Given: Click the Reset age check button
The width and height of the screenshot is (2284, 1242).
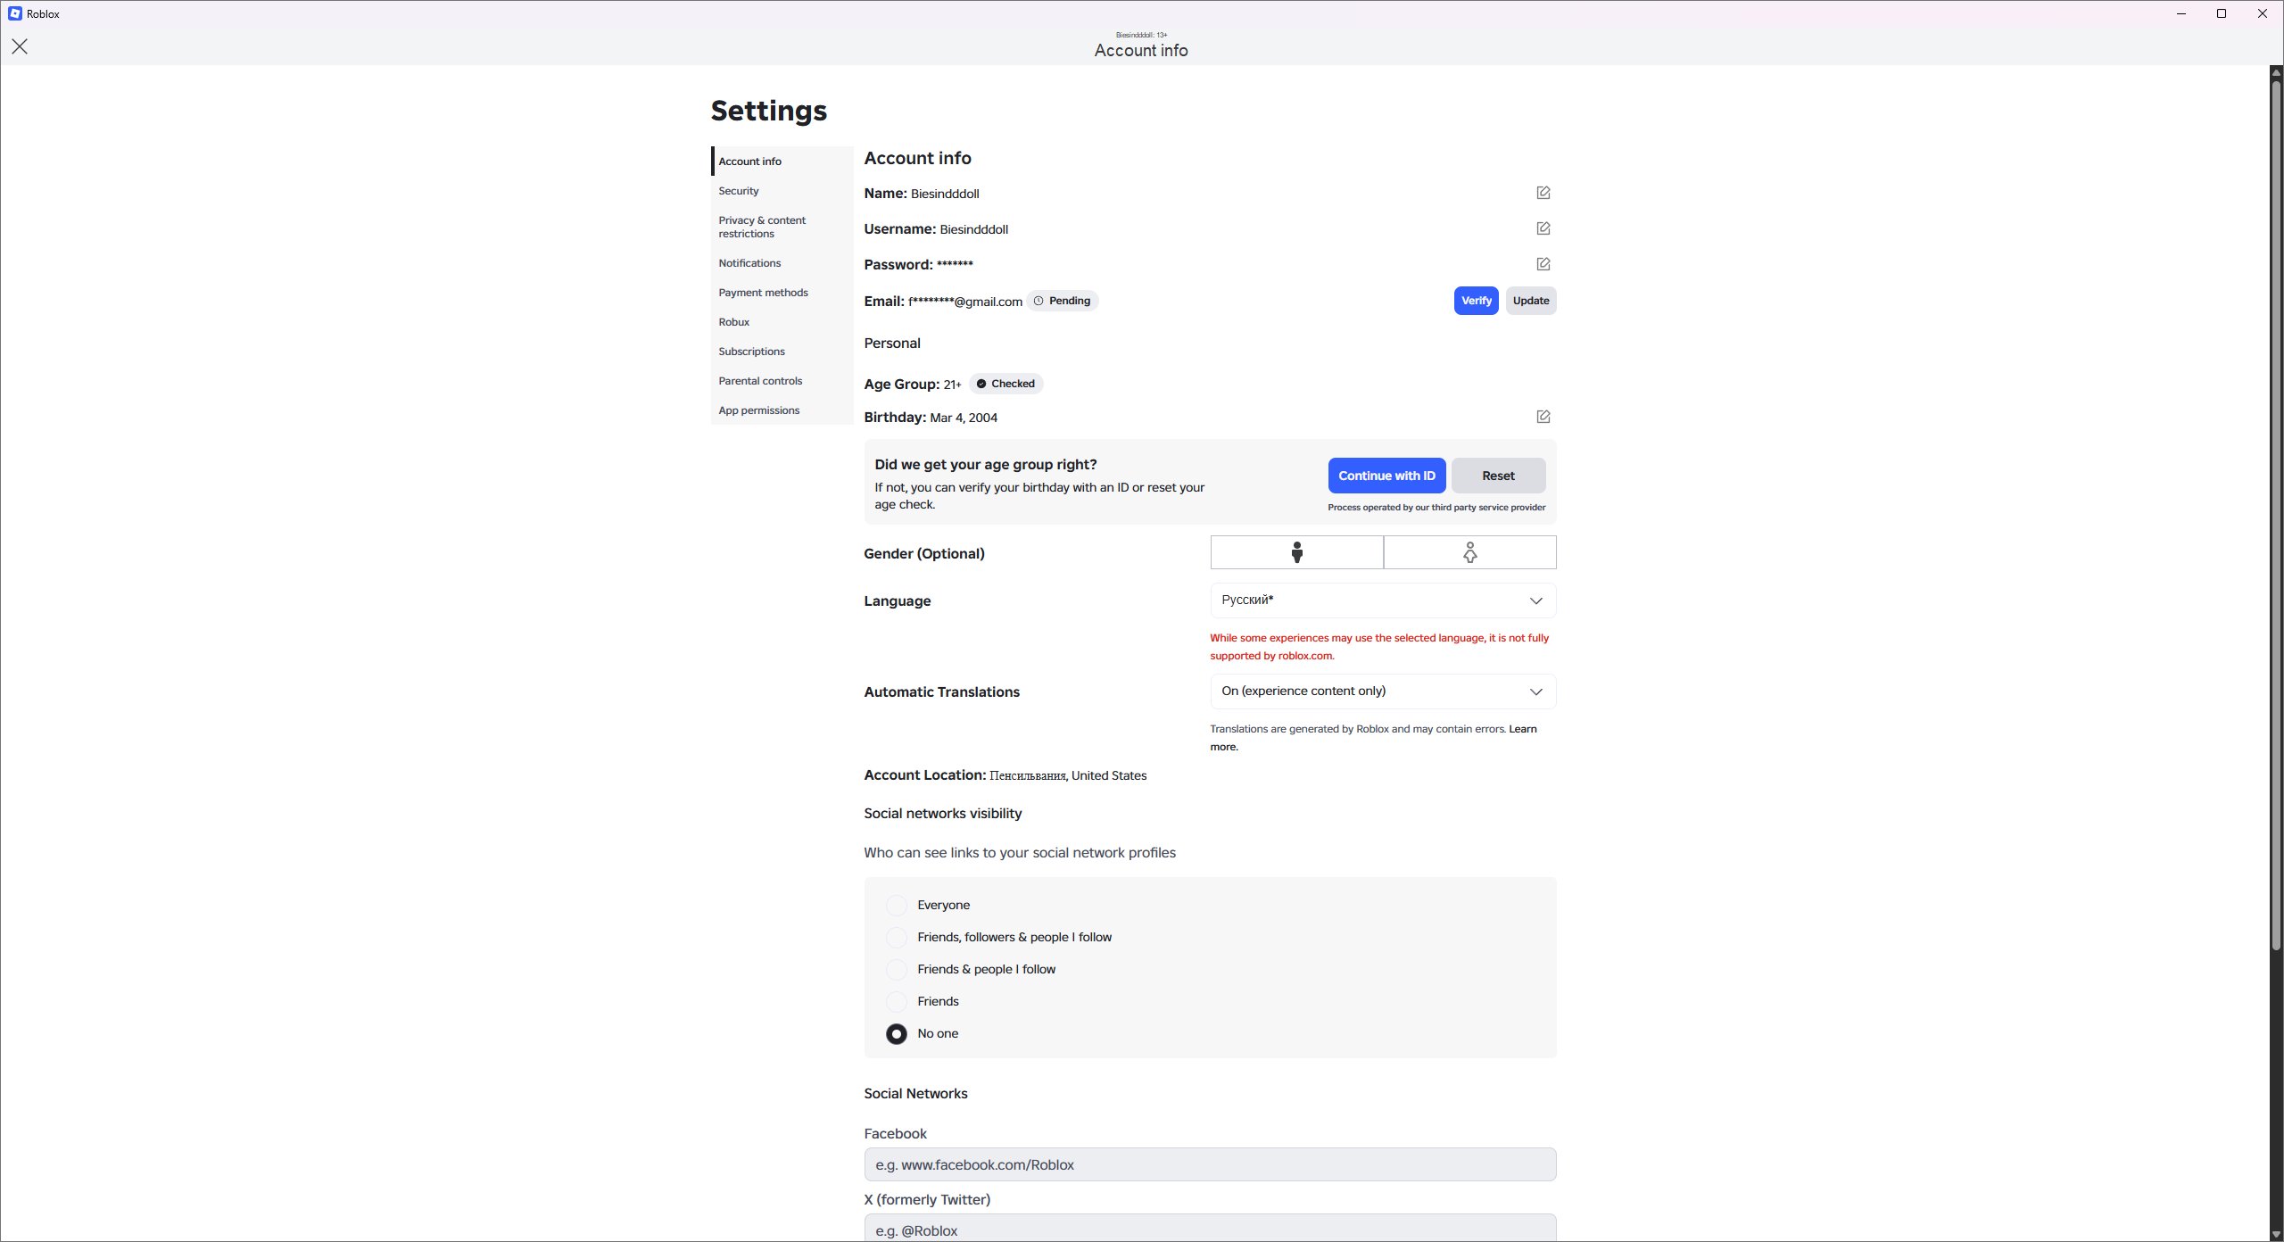Looking at the screenshot, I should click(x=1498, y=476).
